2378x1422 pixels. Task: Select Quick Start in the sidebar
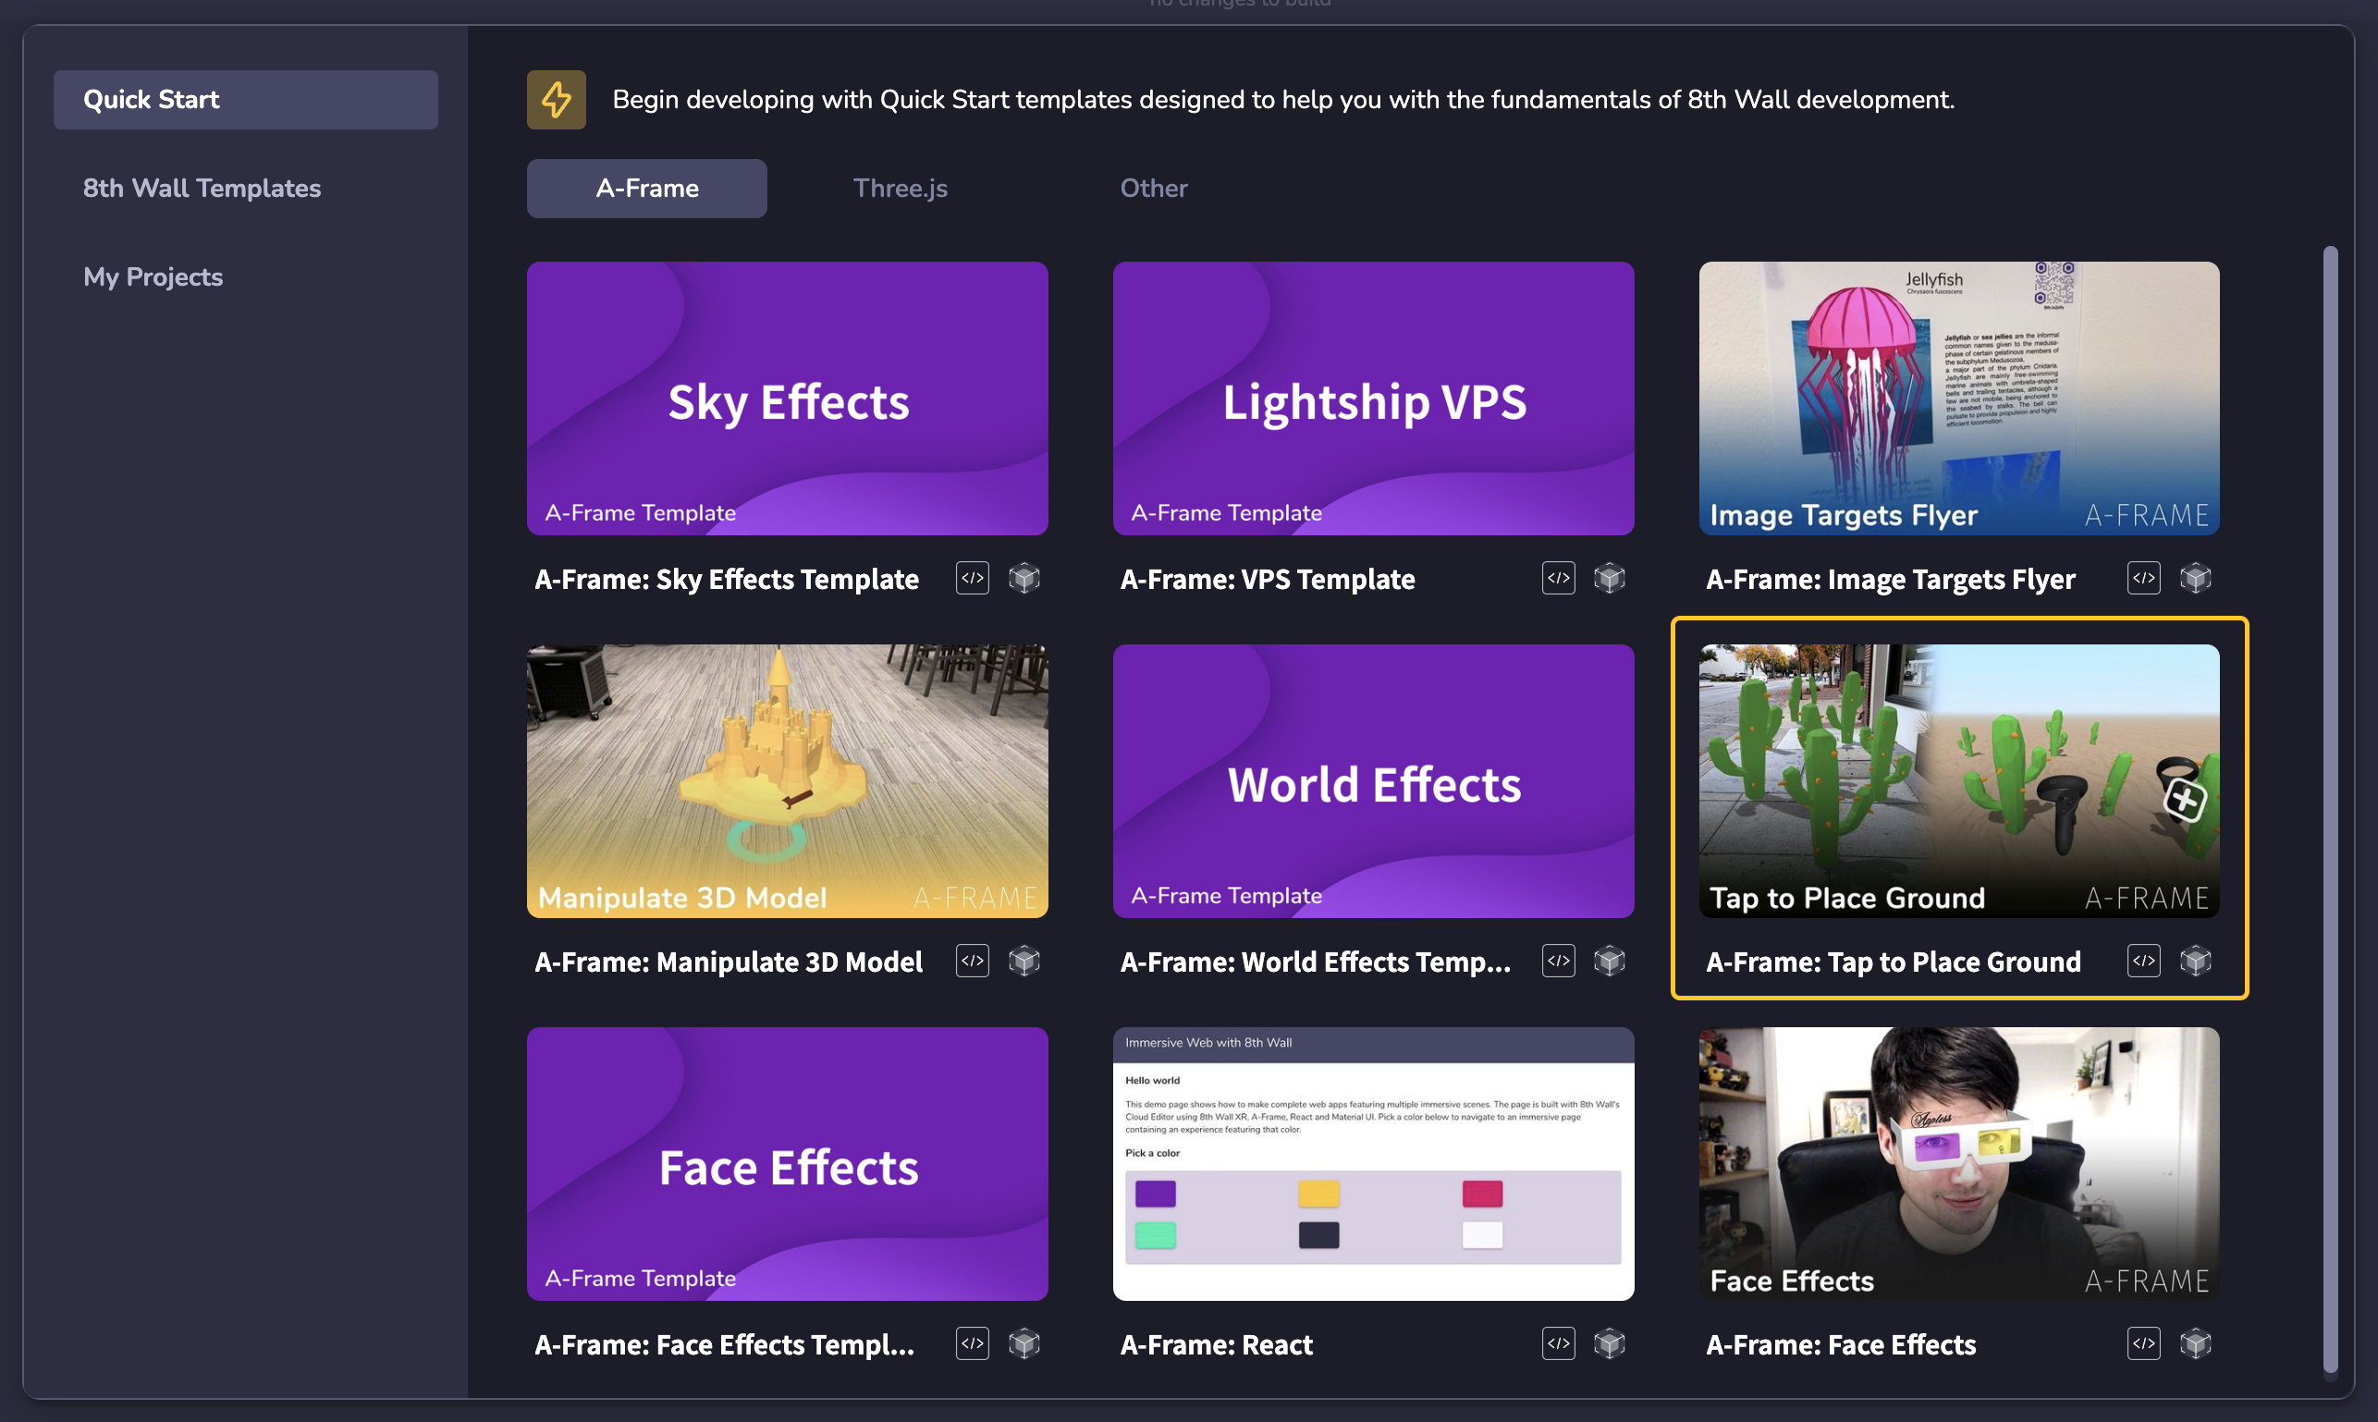245,99
